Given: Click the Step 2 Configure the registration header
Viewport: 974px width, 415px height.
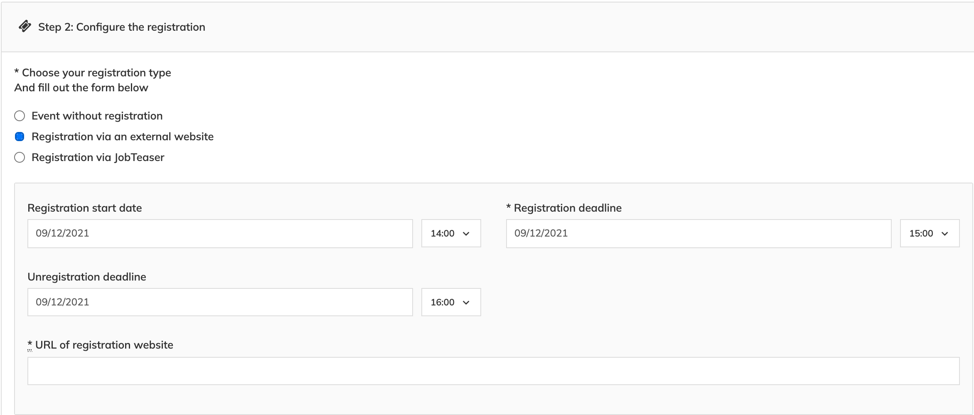Looking at the screenshot, I should (x=121, y=27).
